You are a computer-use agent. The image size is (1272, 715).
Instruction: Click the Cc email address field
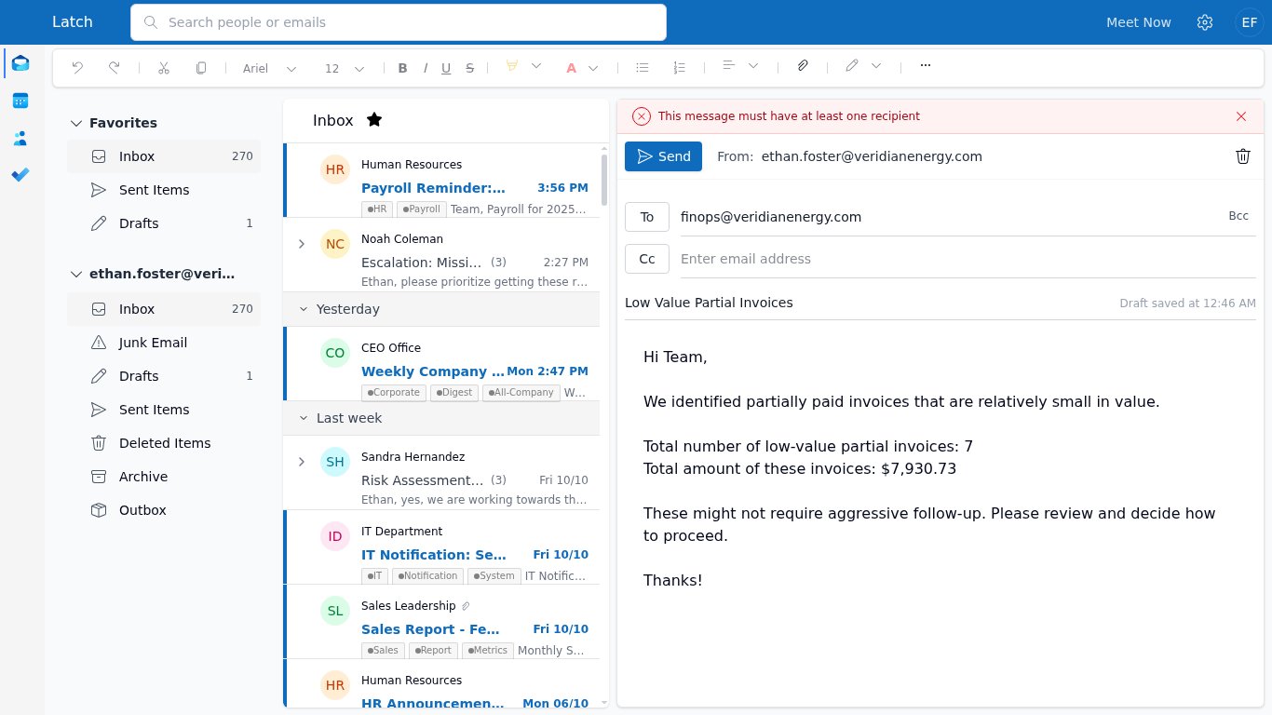tap(965, 259)
